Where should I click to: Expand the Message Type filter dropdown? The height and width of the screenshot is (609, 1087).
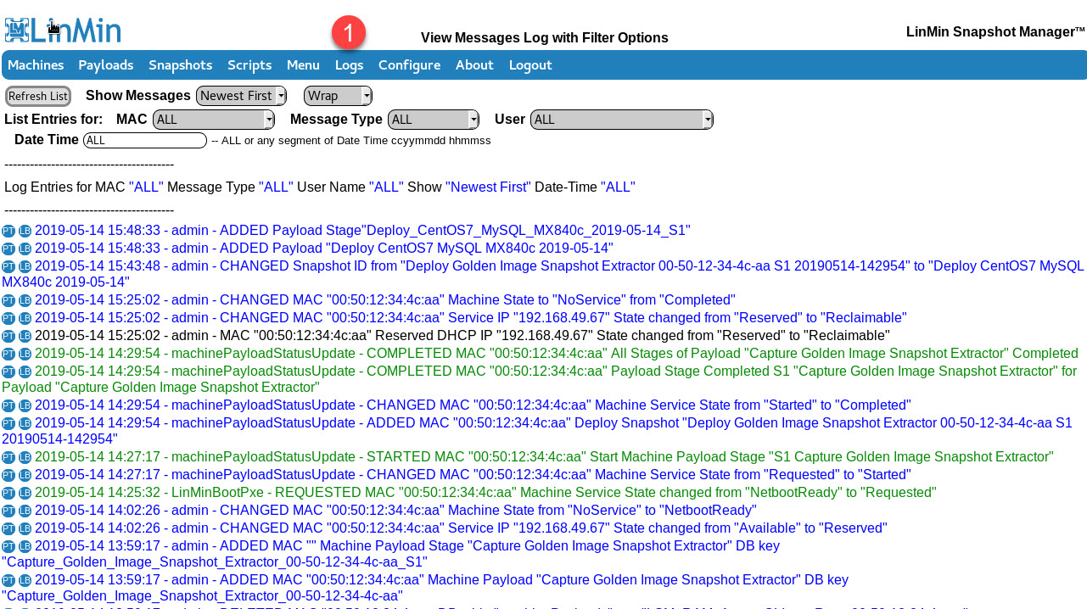(x=434, y=120)
